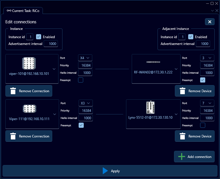Edit Hello interval field for Viper-111
The width and height of the screenshot is (220, 179).
click(x=85, y=118)
